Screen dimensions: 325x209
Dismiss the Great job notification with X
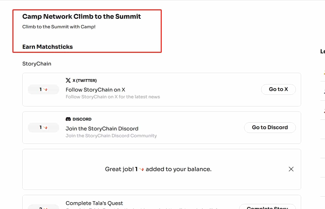click(291, 169)
